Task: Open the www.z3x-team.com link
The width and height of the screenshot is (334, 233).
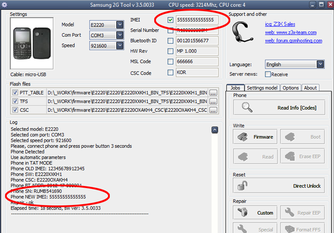Action: [290, 32]
